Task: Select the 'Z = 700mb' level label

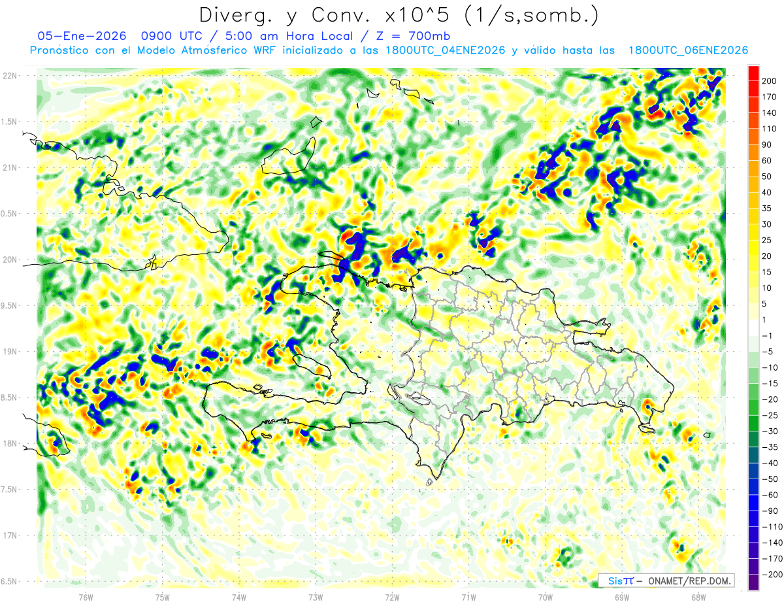Action: [414, 36]
